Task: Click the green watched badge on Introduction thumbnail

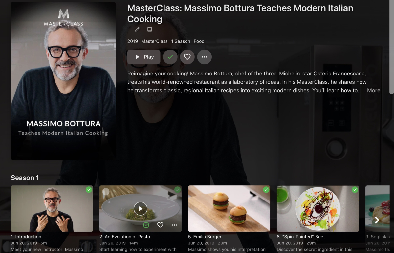Action: pyautogui.click(x=89, y=190)
